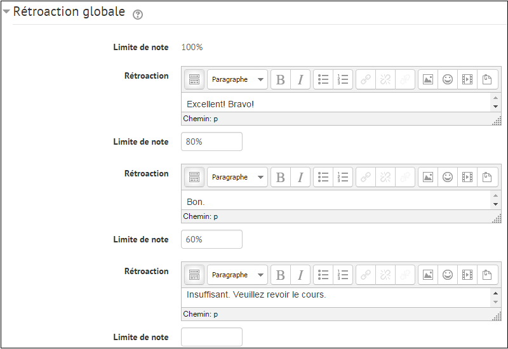Viewport: 508px width, 349px height.
Task: Click the 60% grade boundary field
Action: [x=211, y=240]
